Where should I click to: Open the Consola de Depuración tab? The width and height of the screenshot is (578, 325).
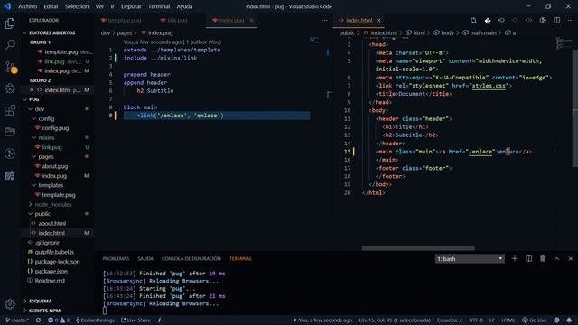coord(191,259)
